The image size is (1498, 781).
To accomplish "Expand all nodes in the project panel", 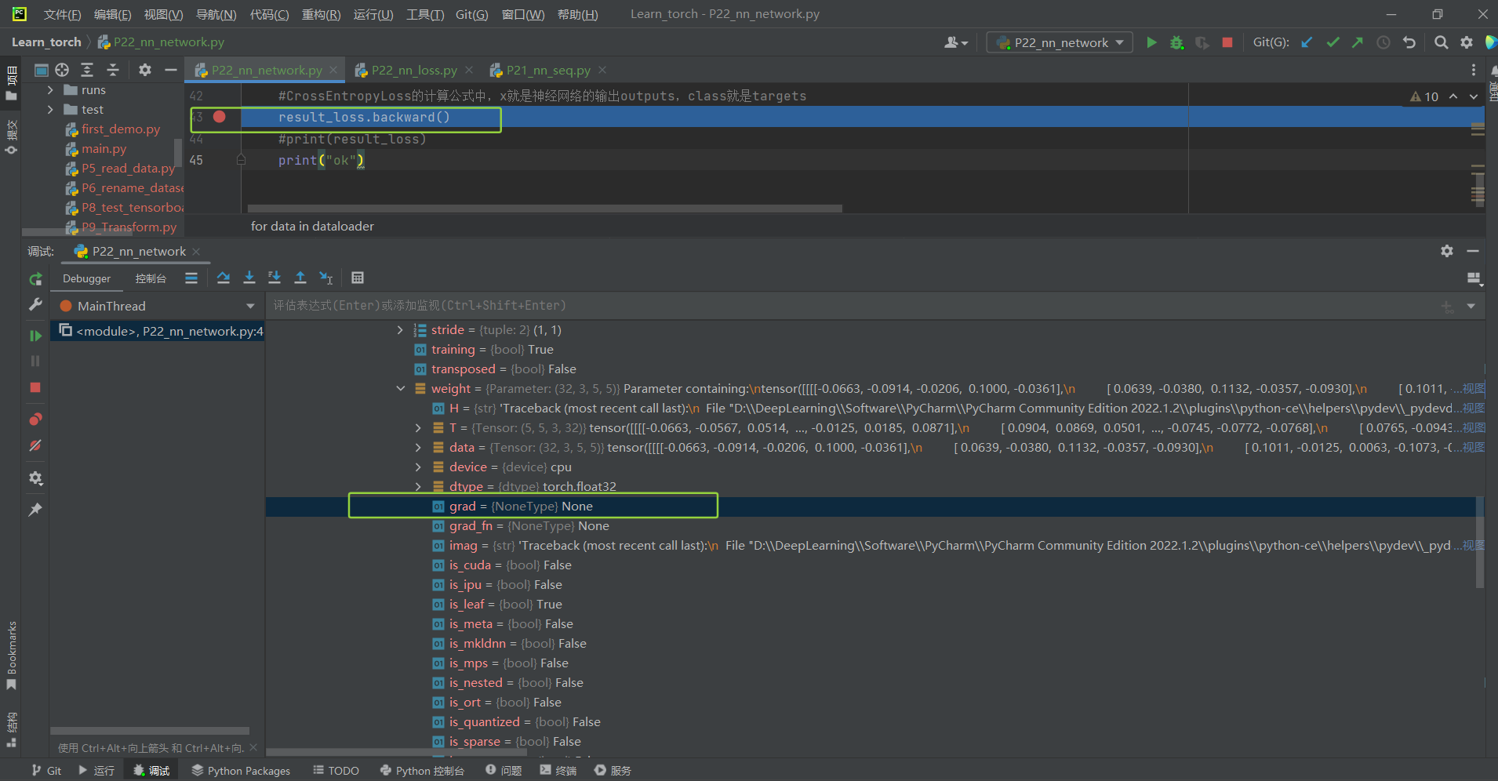I will click(87, 70).
